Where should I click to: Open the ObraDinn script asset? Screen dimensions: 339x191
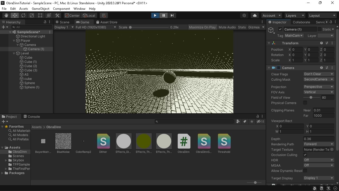(x=184, y=144)
